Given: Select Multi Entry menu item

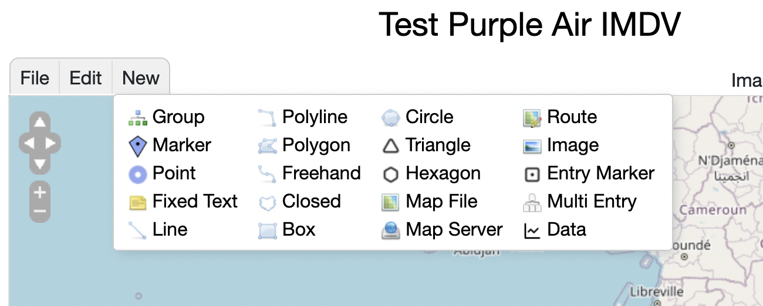Looking at the screenshot, I should tap(592, 202).
